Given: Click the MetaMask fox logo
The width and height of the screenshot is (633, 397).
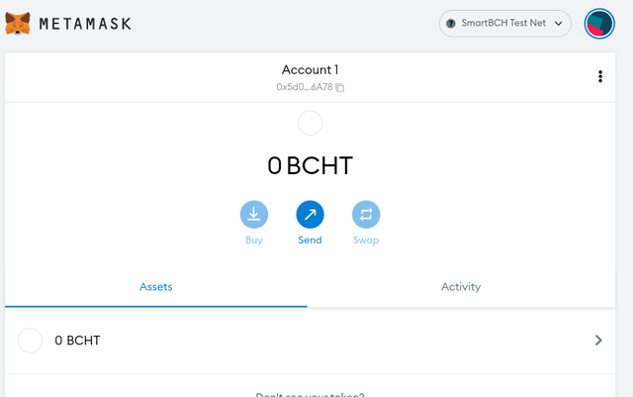Looking at the screenshot, I should pos(18,24).
